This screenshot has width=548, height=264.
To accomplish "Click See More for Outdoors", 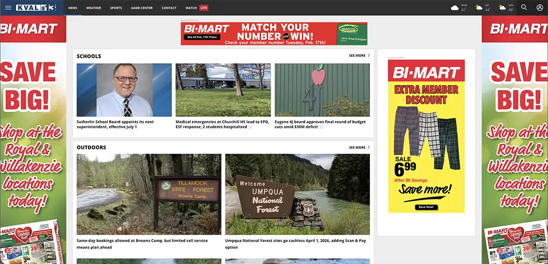I will coord(357,148).
